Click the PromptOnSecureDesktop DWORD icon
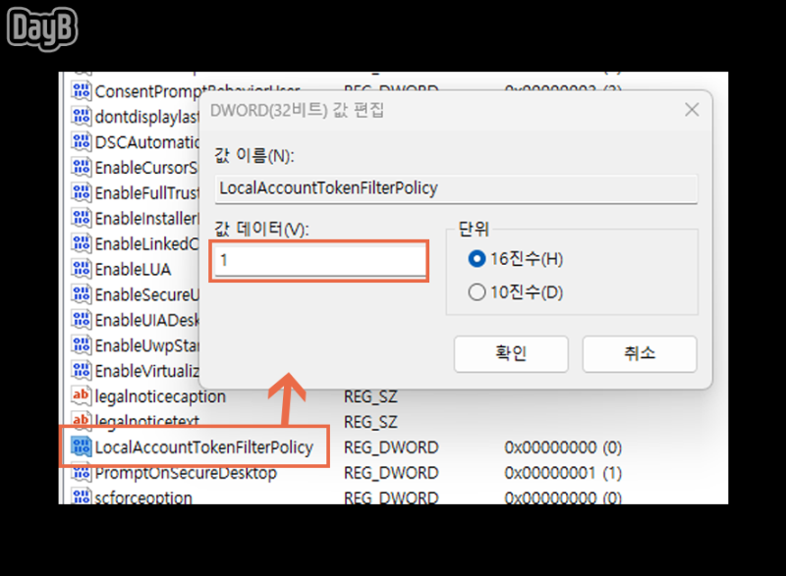 (82, 472)
